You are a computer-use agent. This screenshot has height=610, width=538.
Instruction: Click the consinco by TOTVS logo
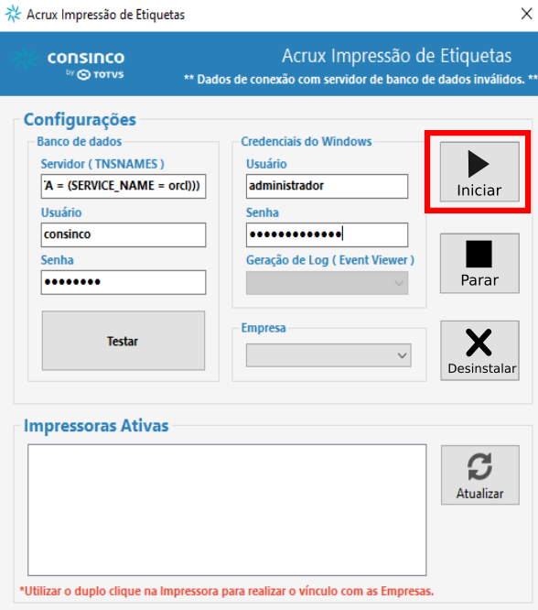coord(69,63)
